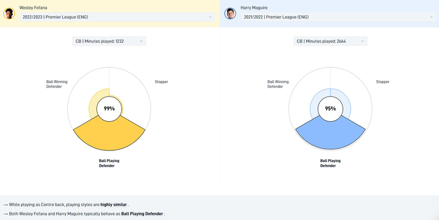Viewport: 439px width, 220px height.
Task: Click Harry Maguire's avatar photo
Action: pos(230,13)
